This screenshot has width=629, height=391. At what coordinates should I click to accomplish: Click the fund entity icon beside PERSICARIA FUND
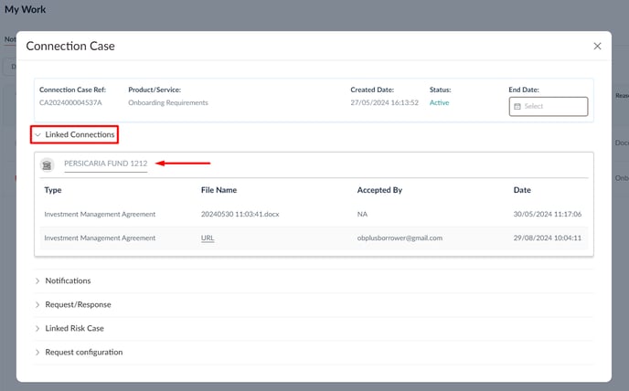point(47,164)
